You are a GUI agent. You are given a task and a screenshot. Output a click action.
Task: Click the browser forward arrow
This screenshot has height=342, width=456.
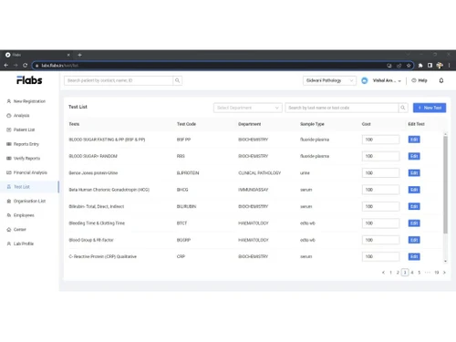16,66
